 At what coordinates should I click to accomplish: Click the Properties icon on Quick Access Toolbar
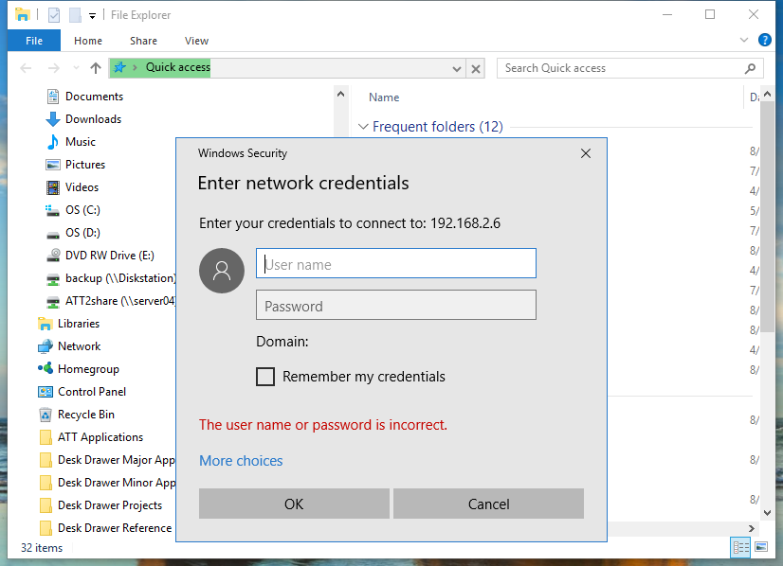click(x=54, y=14)
